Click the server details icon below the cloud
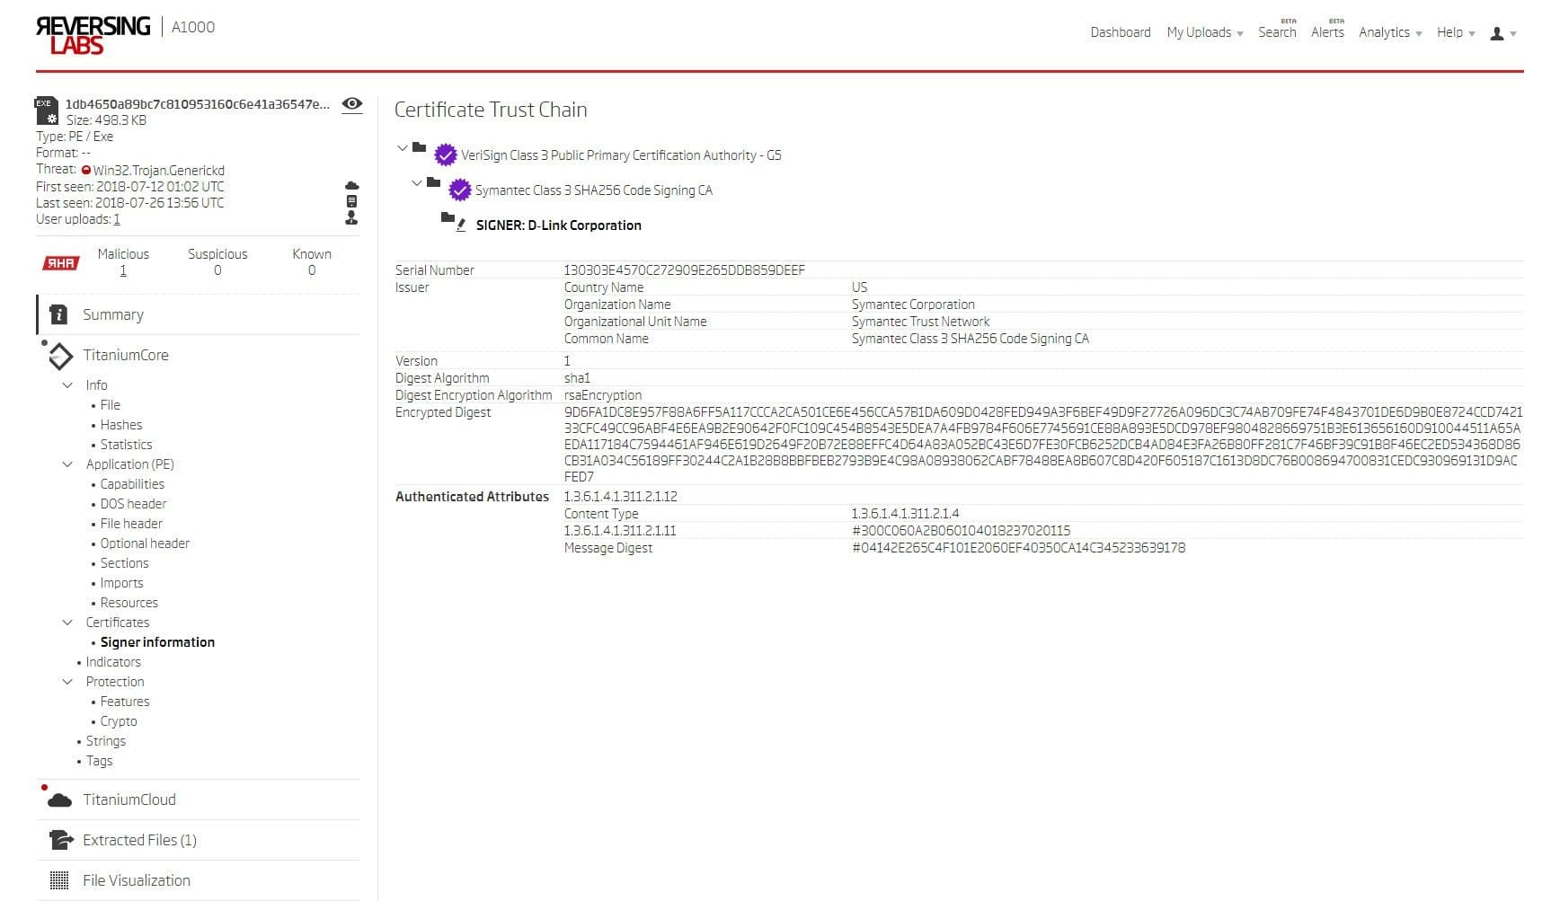Screen dimensions: 1560x901 coord(350,201)
